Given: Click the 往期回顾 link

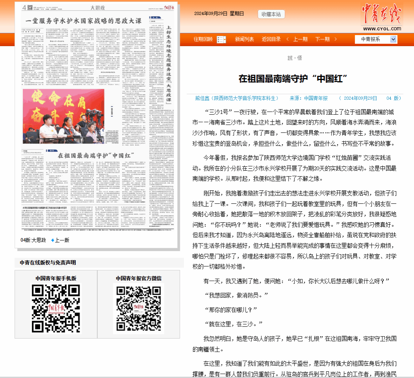Looking at the screenshot, I should pos(203,39).
